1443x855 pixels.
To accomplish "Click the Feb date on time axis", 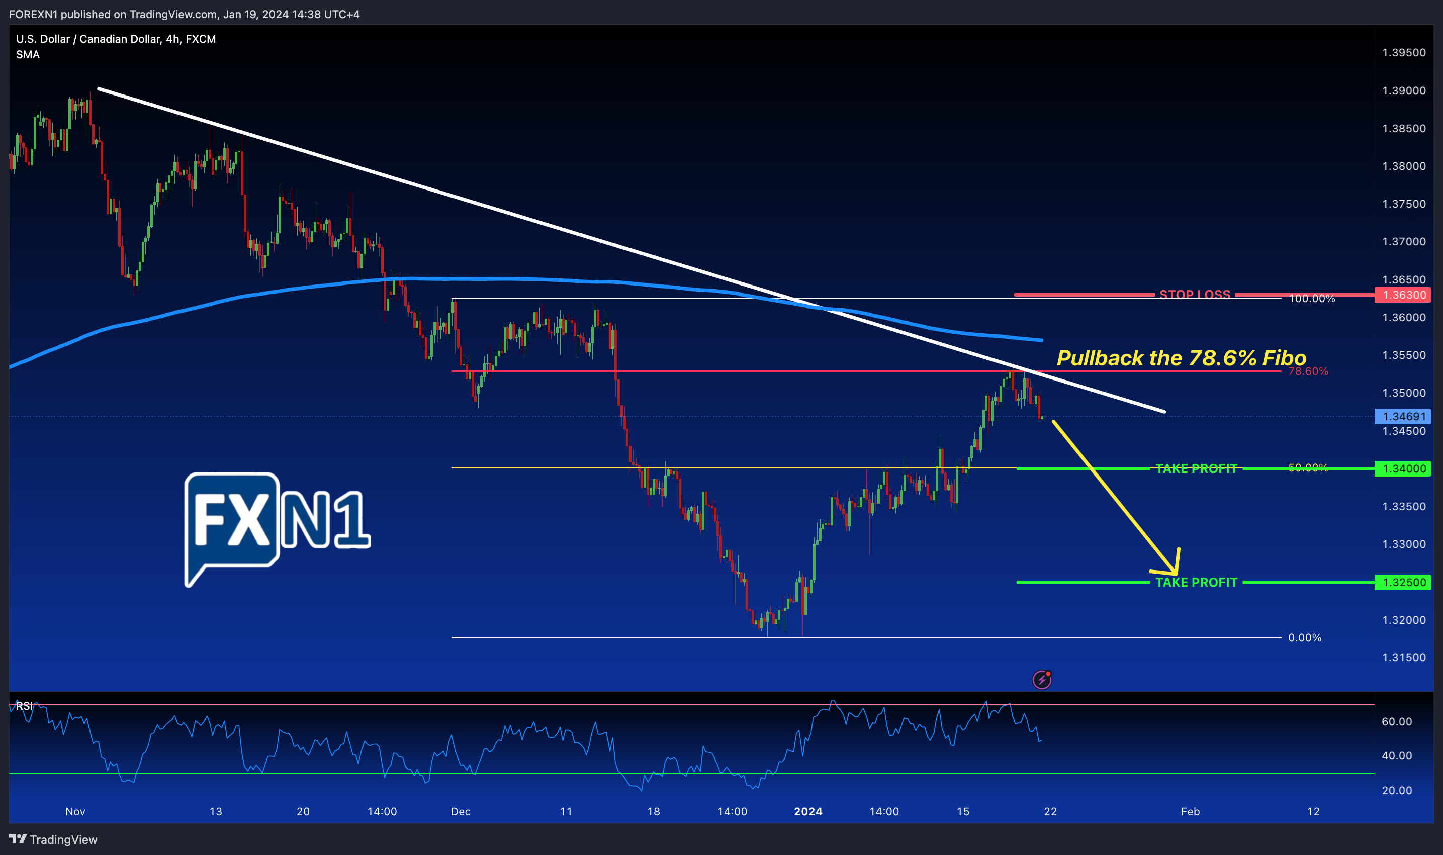I will 1190,811.
